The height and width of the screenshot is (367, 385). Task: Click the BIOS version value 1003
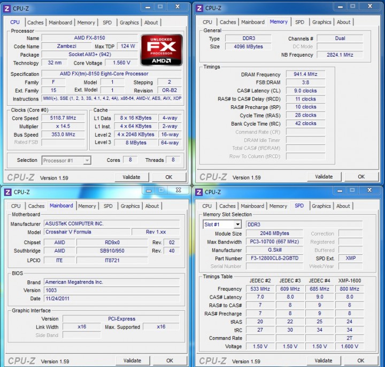click(112, 290)
